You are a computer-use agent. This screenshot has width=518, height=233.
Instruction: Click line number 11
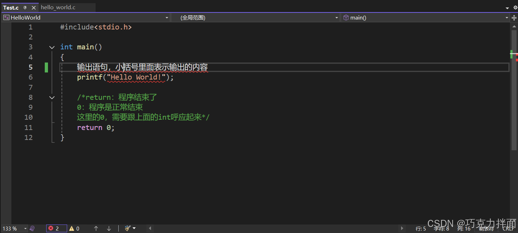[28, 128]
